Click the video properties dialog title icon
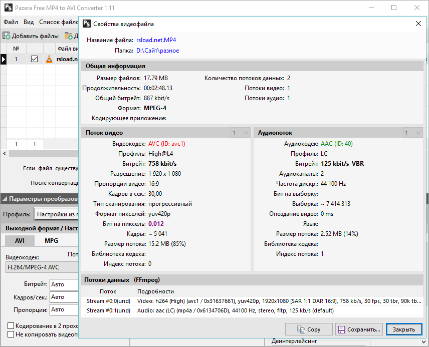429x347 pixels. (87, 24)
